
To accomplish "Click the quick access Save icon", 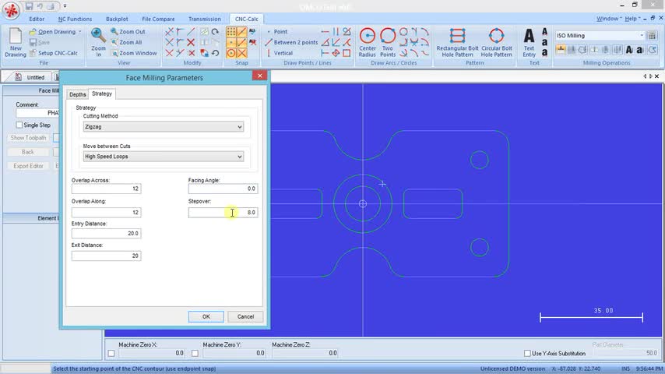I will point(29,6).
